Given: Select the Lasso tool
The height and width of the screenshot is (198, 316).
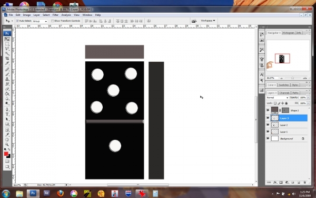Looking at the screenshot, I should [x=7, y=49].
